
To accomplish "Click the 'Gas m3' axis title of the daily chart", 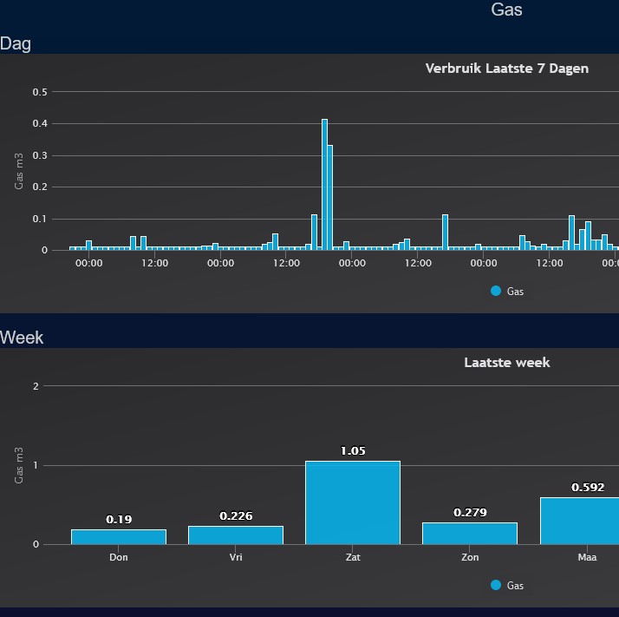I will pyautogui.click(x=18, y=171).
